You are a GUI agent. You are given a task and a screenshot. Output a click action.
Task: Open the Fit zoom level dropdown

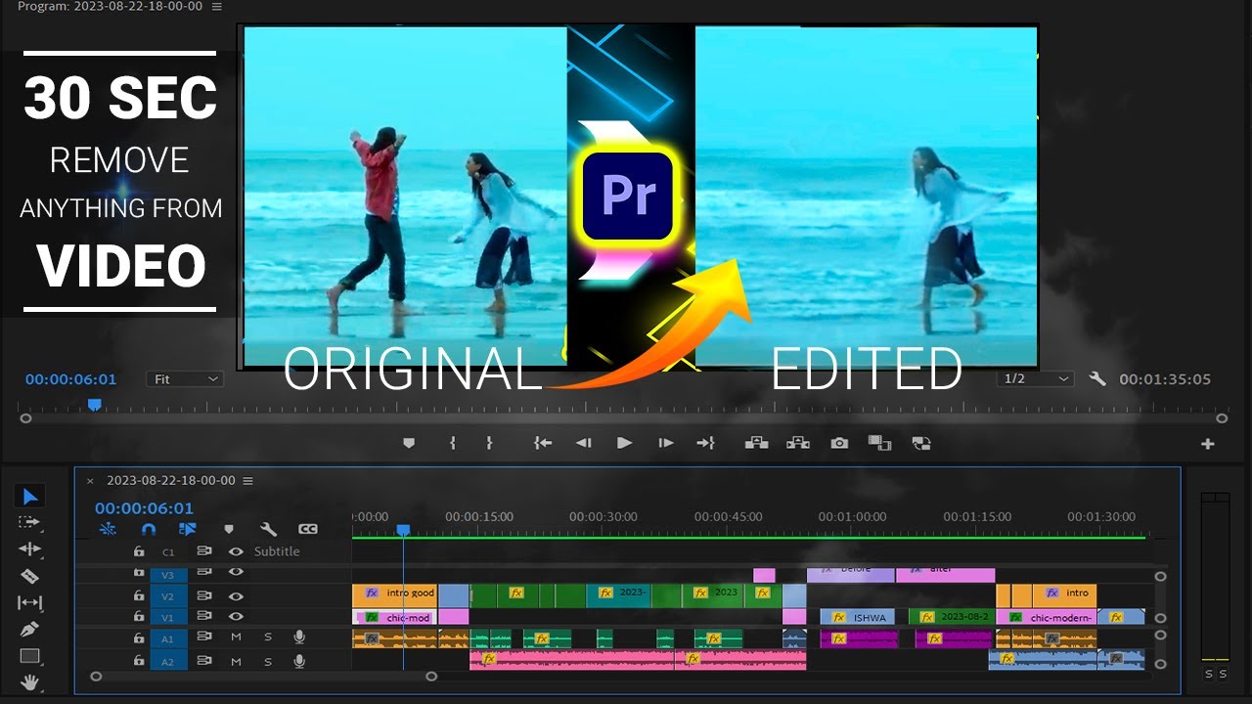tap(185, 378)
